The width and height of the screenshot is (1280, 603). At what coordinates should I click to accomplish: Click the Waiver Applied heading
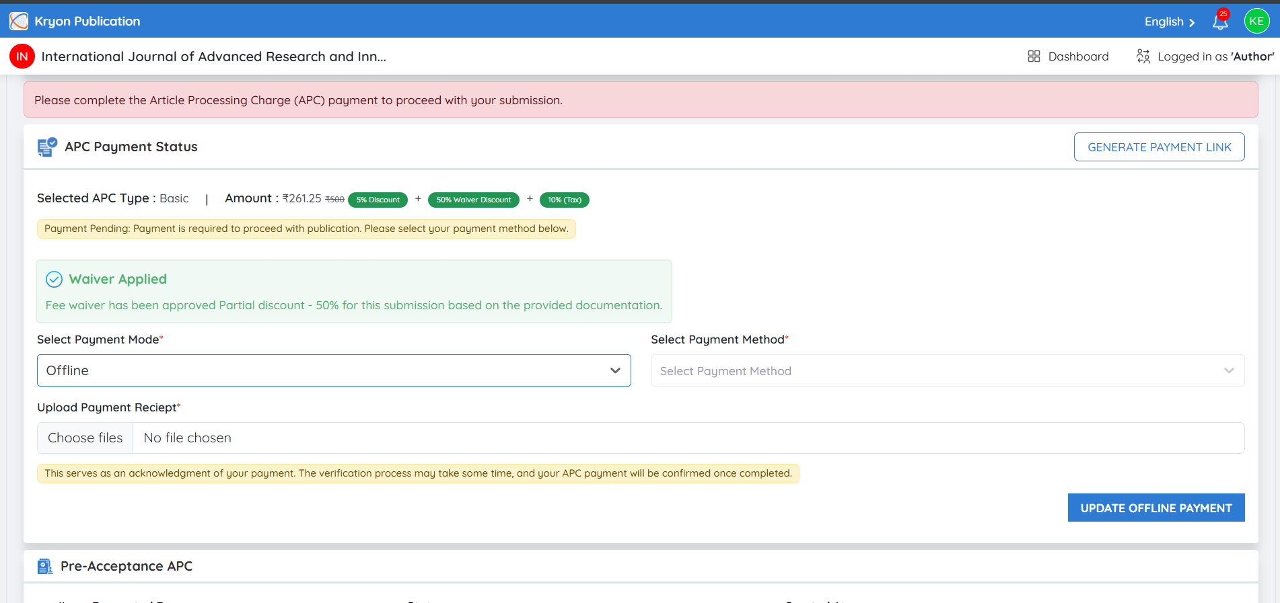point(118,279)
